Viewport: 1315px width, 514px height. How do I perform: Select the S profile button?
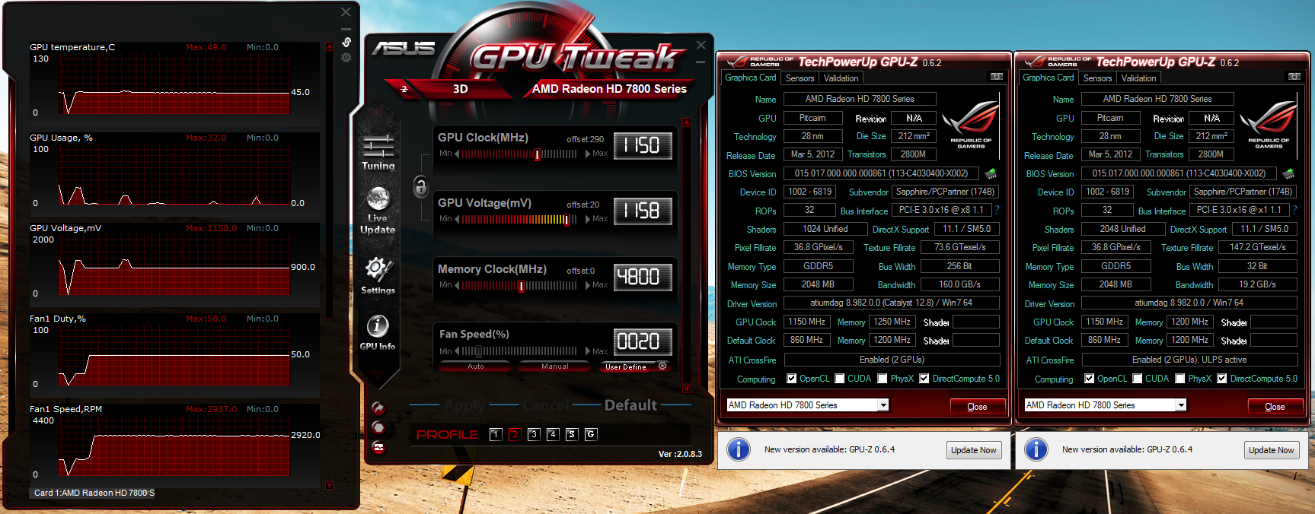572,434
